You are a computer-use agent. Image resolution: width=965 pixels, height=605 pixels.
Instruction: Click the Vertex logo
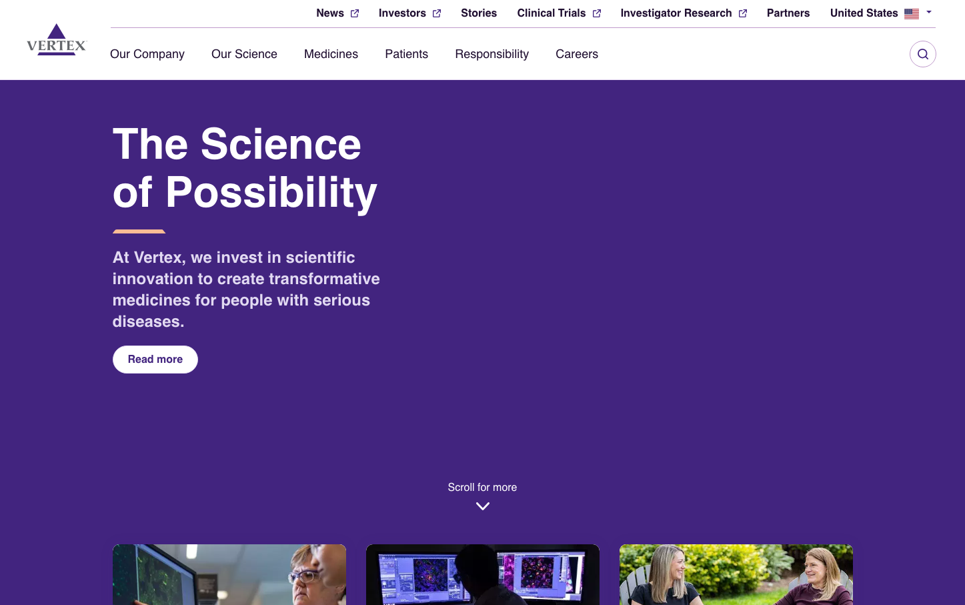57,40
